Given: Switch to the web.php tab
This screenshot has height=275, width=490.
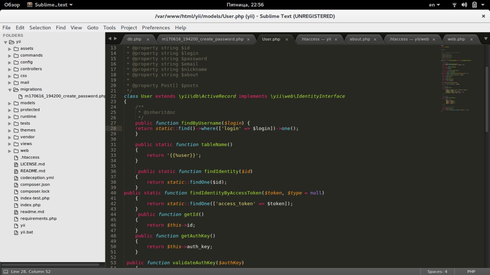Looking at the screenshot, I should 456,39.
